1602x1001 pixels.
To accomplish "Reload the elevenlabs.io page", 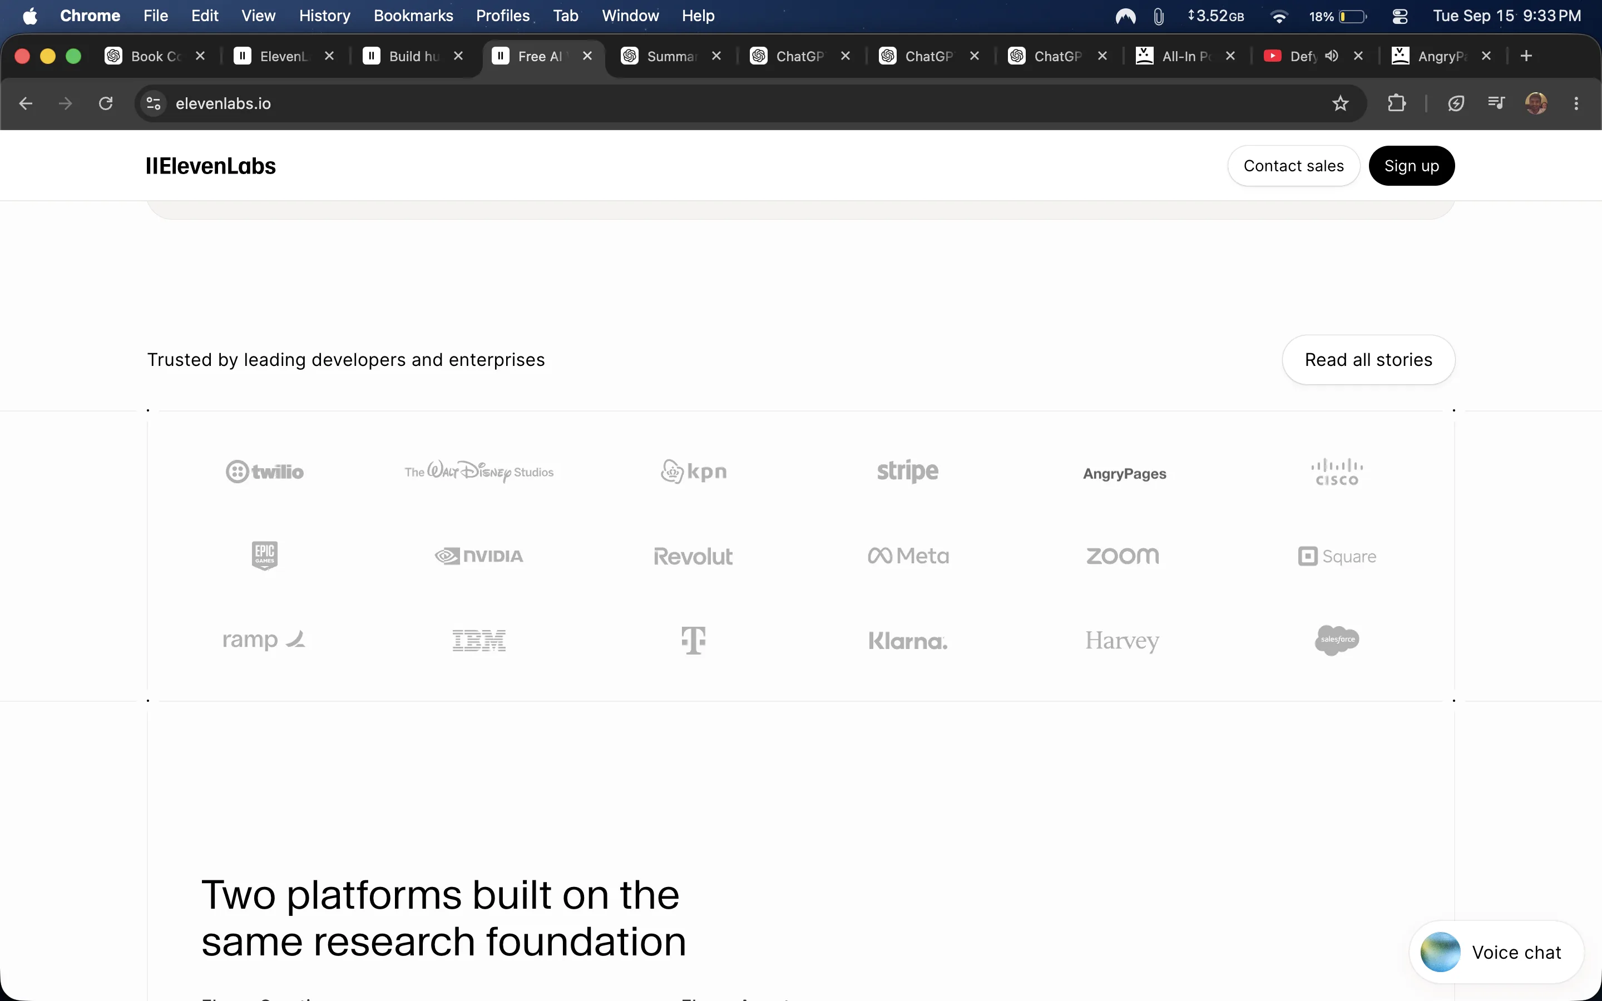I will (x=106, y=103).
